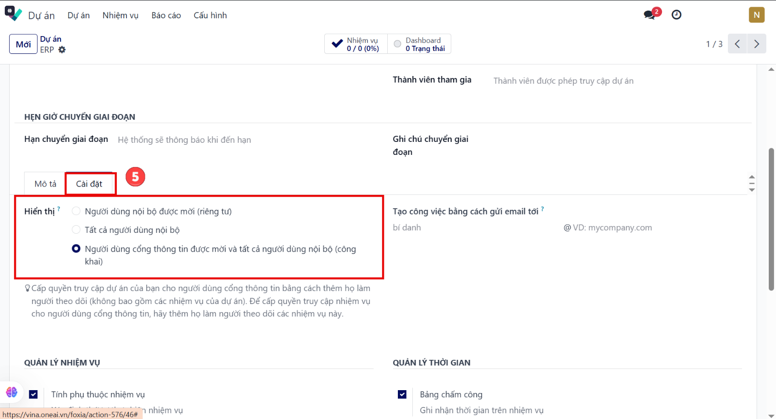
Task: Select invited internal users (private) option
Action: (x=76, y=211)
